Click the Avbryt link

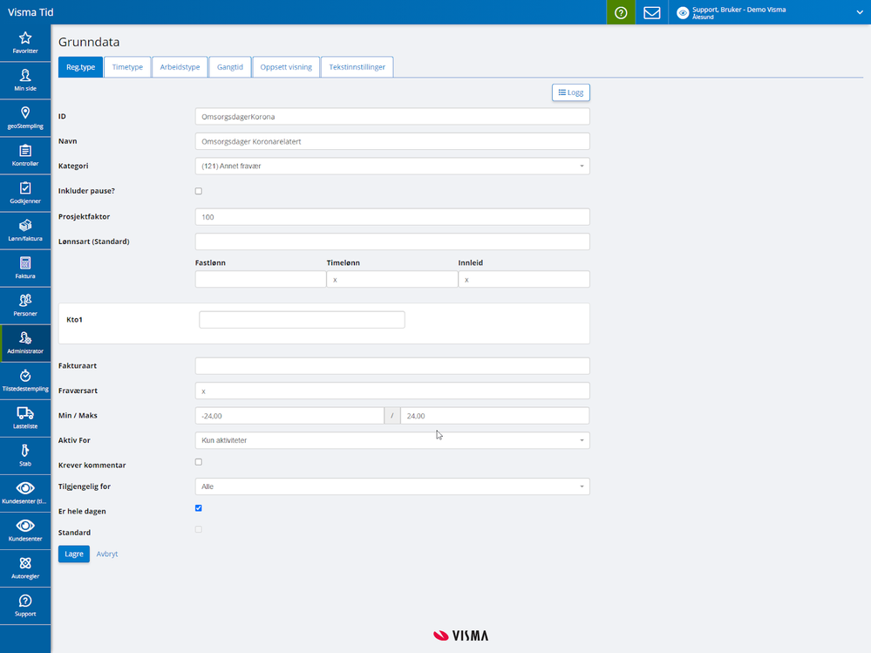[107, 554]
